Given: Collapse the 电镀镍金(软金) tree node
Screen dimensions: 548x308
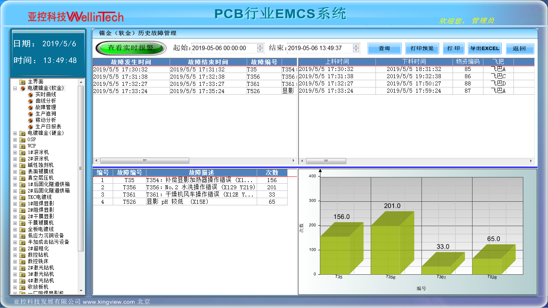Looking at the screenshot, I should [x=15, y=88].
